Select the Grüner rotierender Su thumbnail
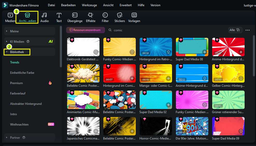The image size is (256, 146). (x=228, y=100)
